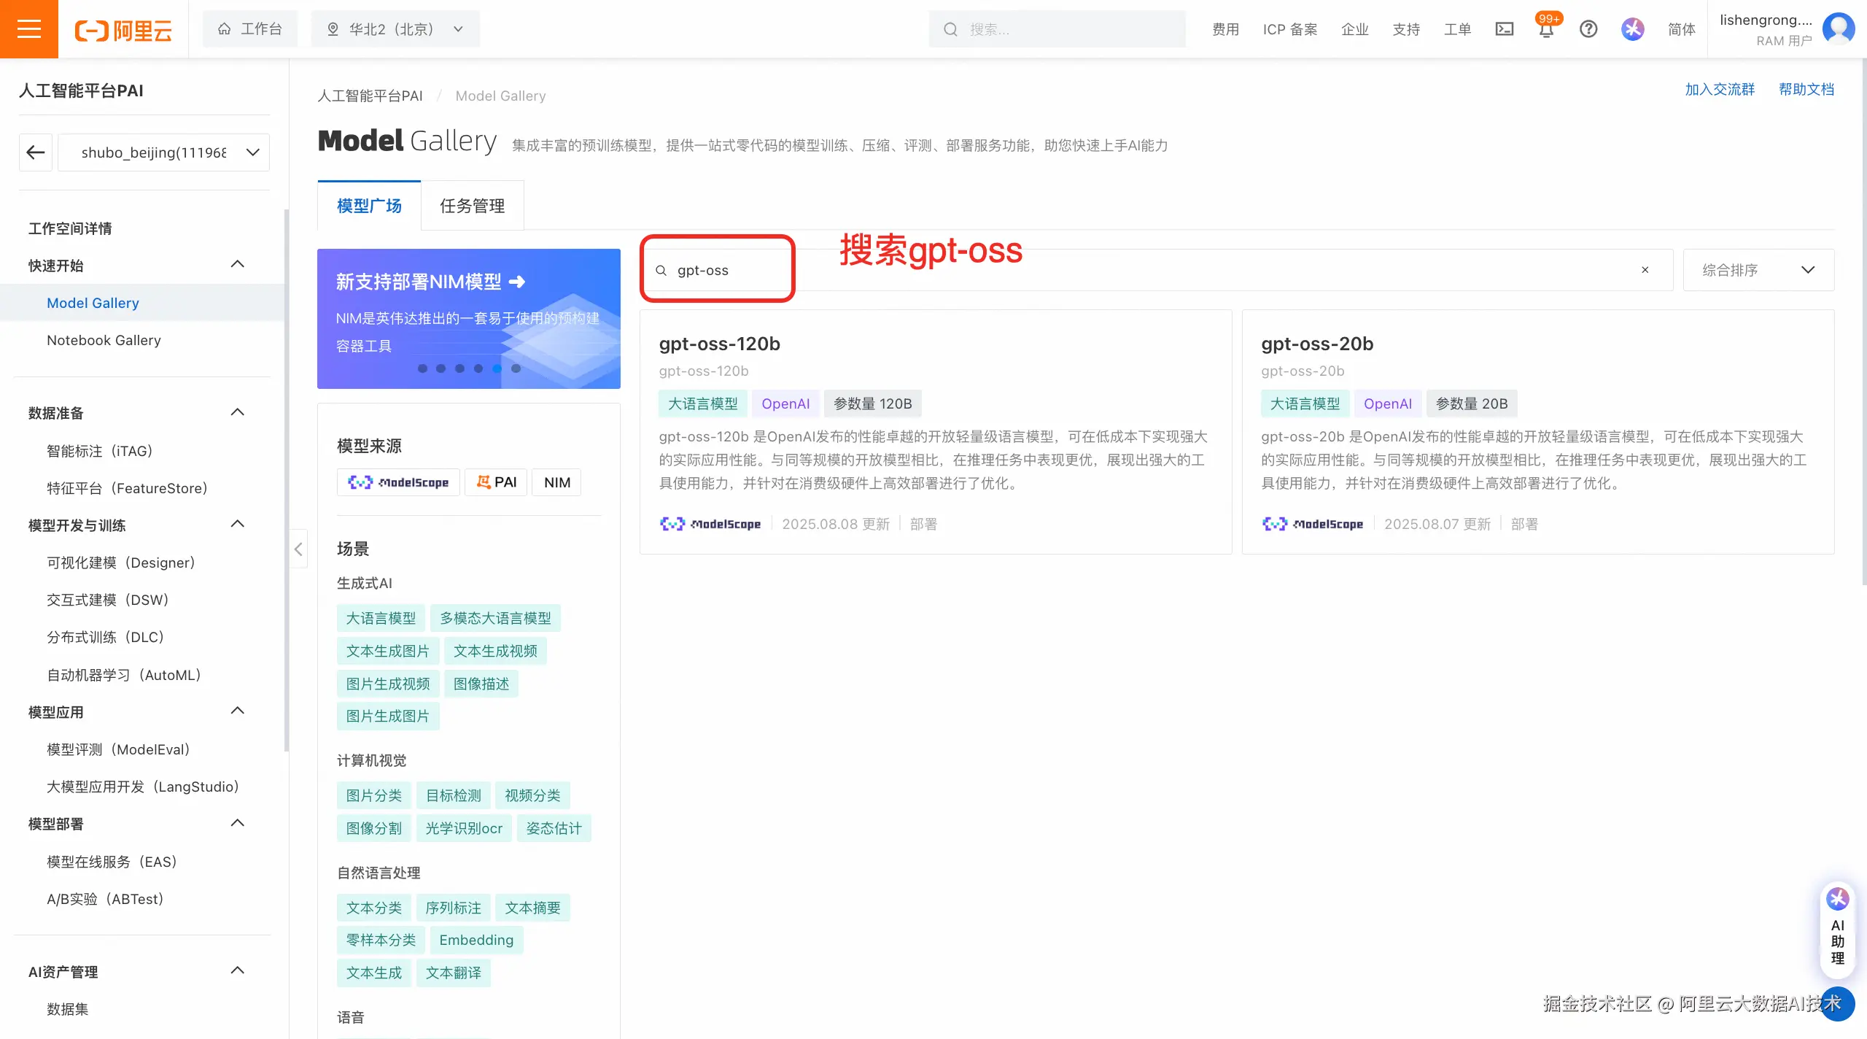Open 模型在线服务（EAS）in sidebar
This screenshot has height=1039, width=1867.
pyautogui.click(x=112, y=862)
